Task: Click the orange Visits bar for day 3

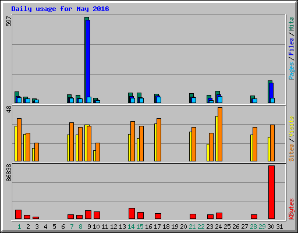Action: point(37,152)
